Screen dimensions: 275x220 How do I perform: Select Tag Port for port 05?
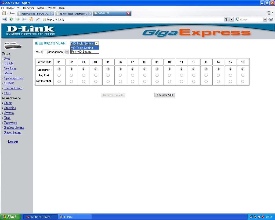[108, 75]
